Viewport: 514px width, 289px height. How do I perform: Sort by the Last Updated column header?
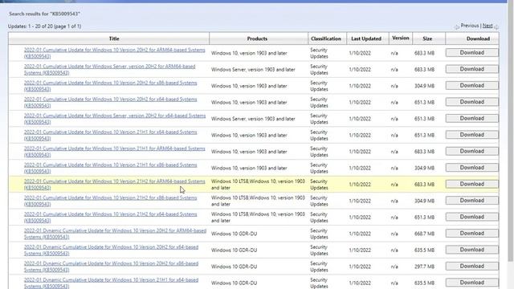click(x=366, y=39)
